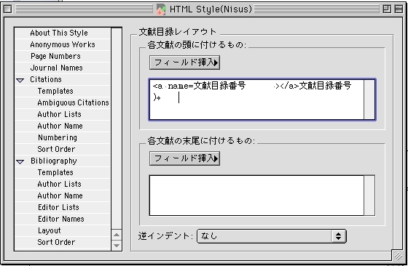
Task: Open Journal Names section
Action: [x=63, y=68]
